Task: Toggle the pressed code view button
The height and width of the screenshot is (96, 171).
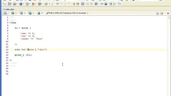Action: (5, 13)
